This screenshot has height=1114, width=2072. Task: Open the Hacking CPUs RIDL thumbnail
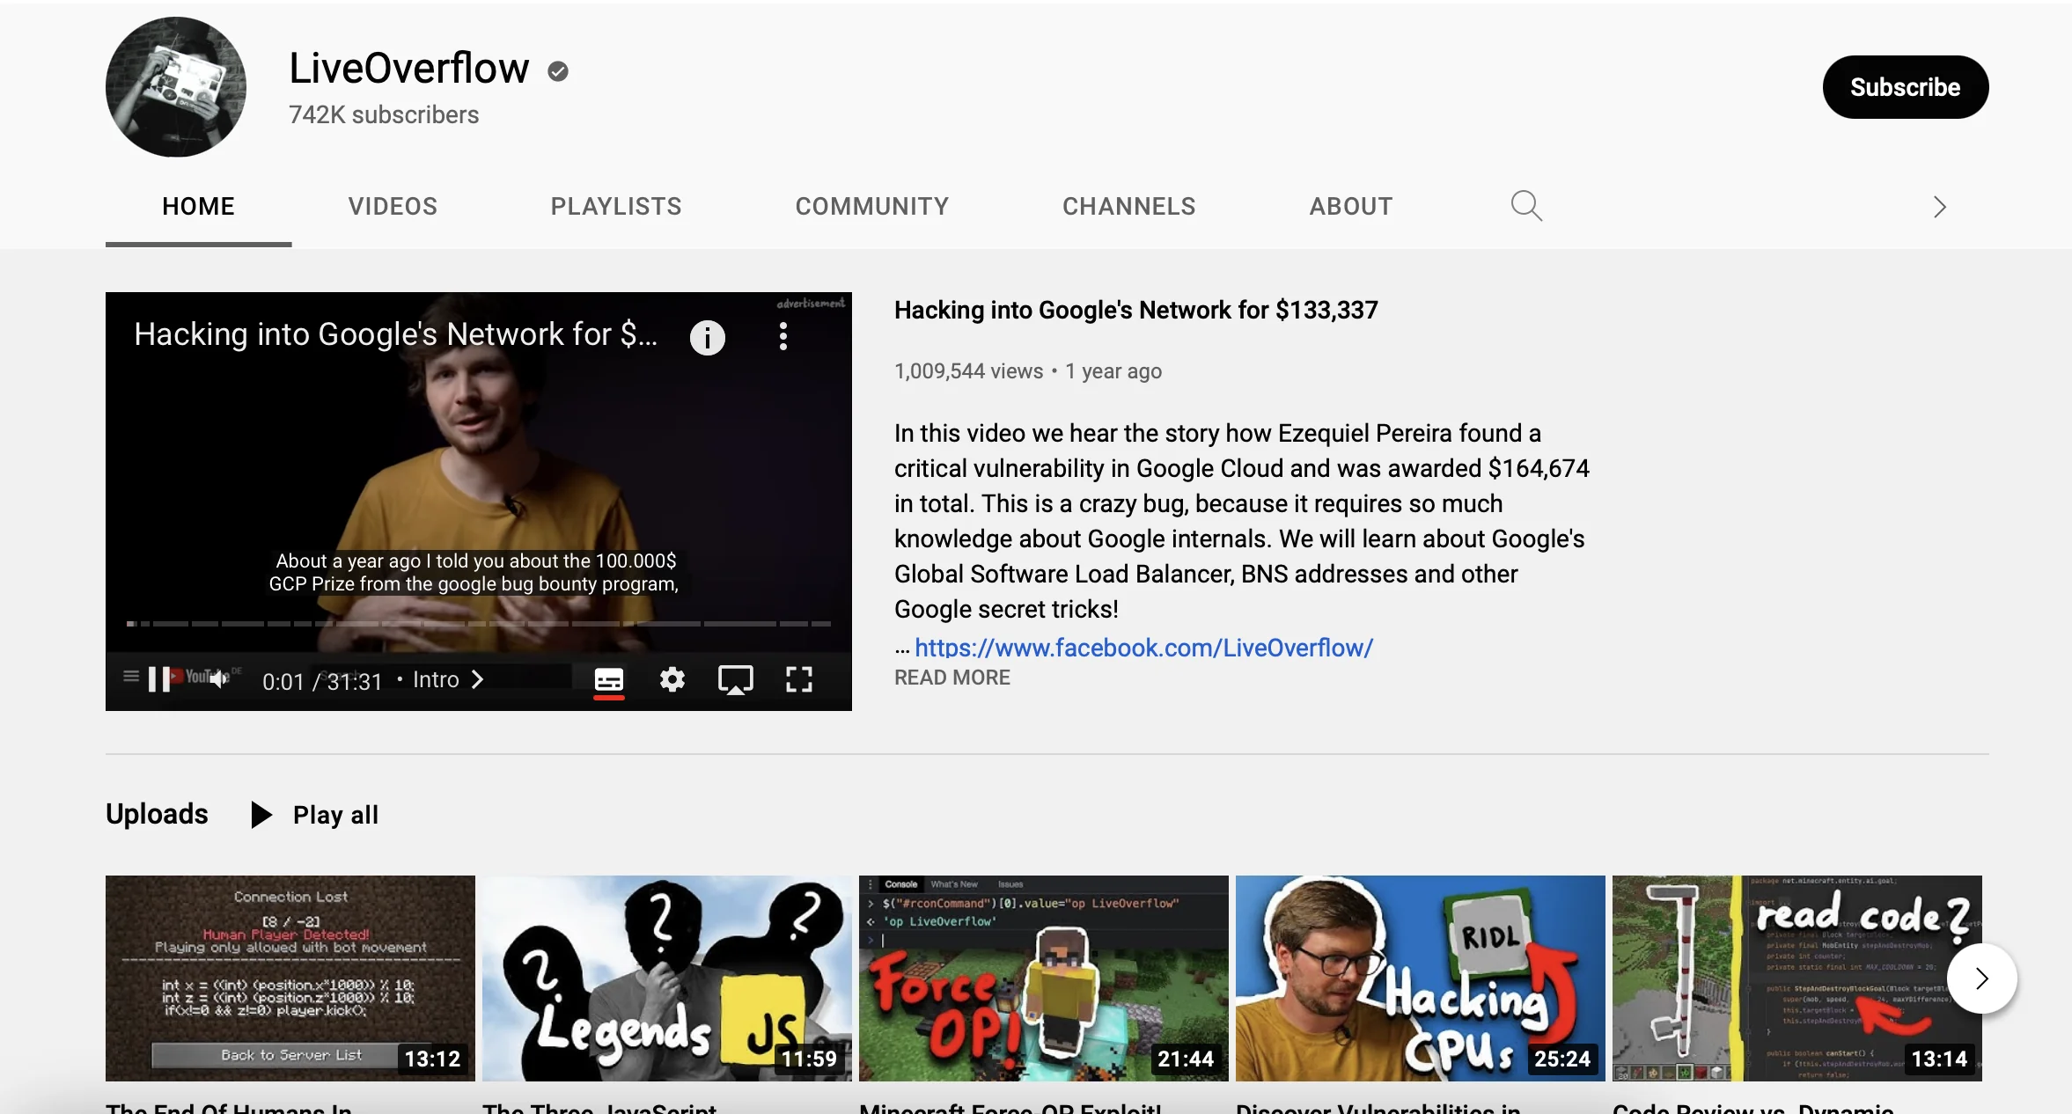[1421, 978]
